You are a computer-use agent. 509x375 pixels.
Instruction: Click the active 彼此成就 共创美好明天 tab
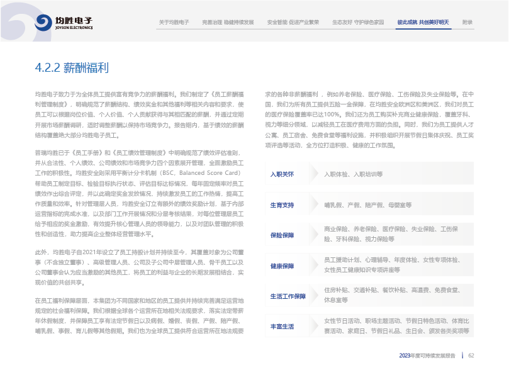point(423,22)
